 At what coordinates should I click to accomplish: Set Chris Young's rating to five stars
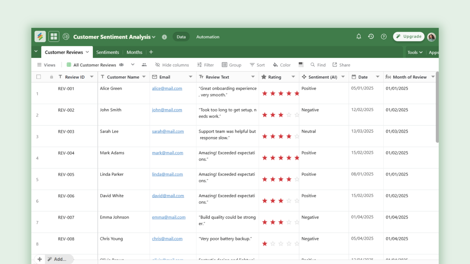(297, 243)
